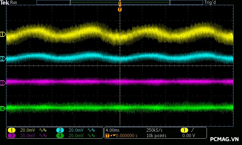Image resolution: width=242 pixels, height=145 pixels.
Task: Click the Run acquisition status label
Action: click(14, 3)
